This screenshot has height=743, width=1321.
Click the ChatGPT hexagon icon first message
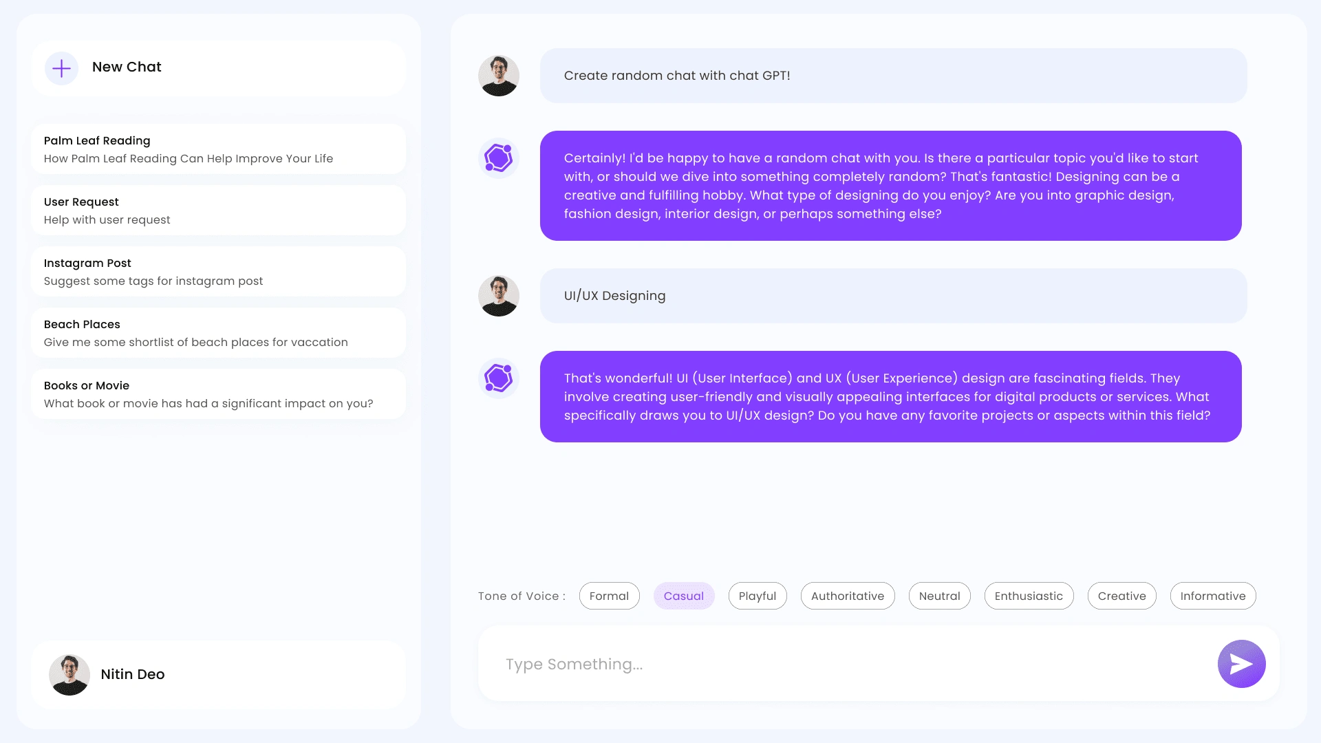click(x=499, y=158)
